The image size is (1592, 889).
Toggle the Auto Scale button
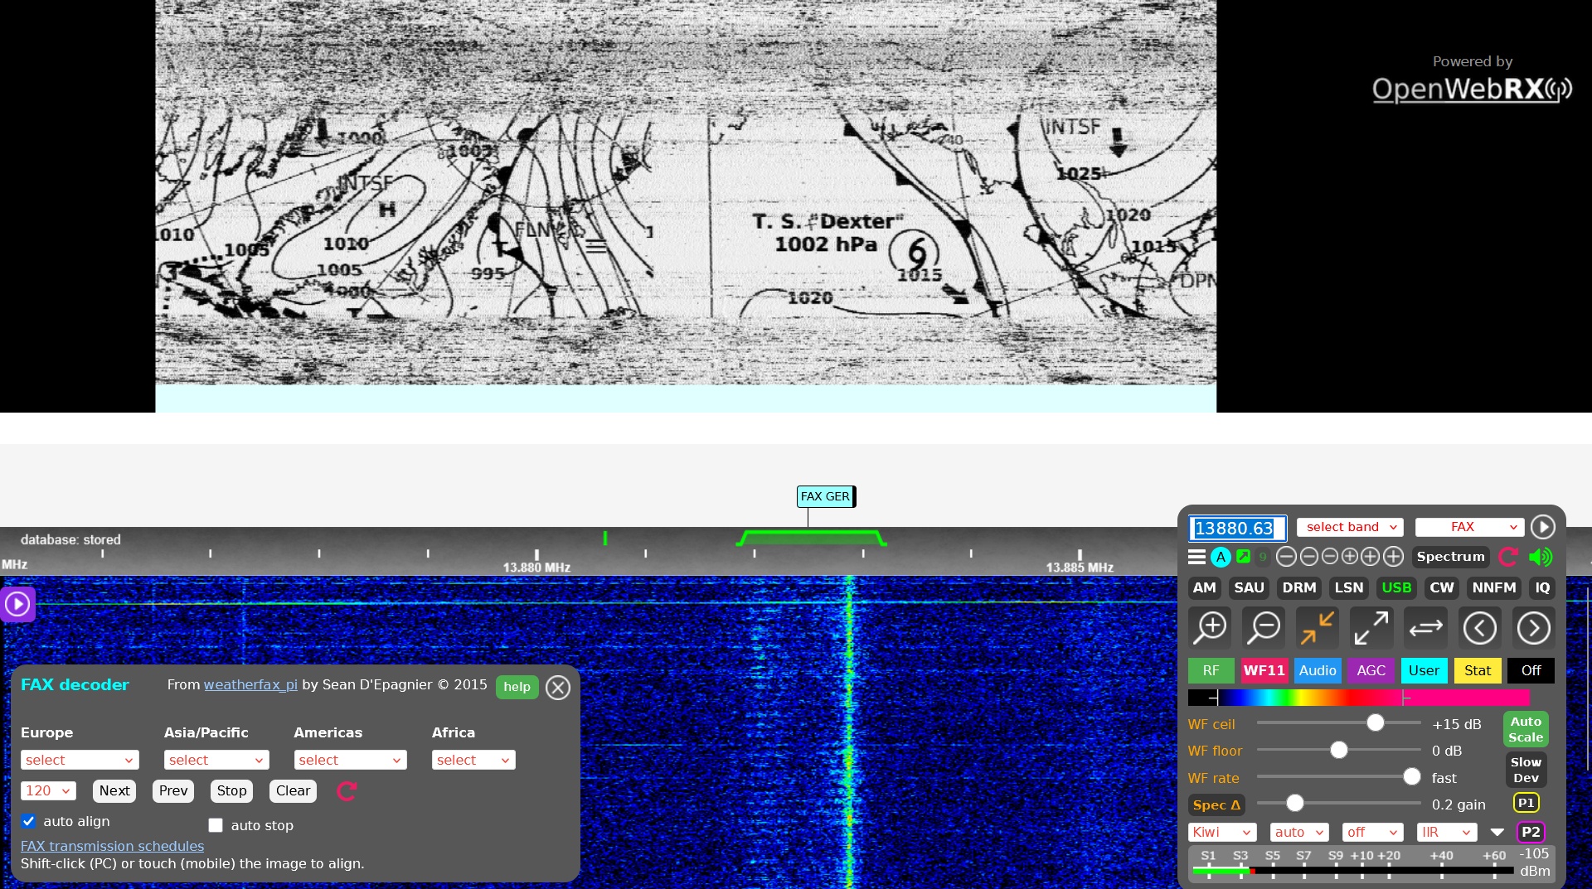[1526, 728]
